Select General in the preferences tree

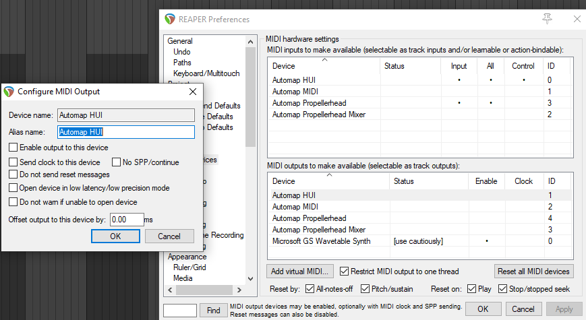tap(180, 41)
